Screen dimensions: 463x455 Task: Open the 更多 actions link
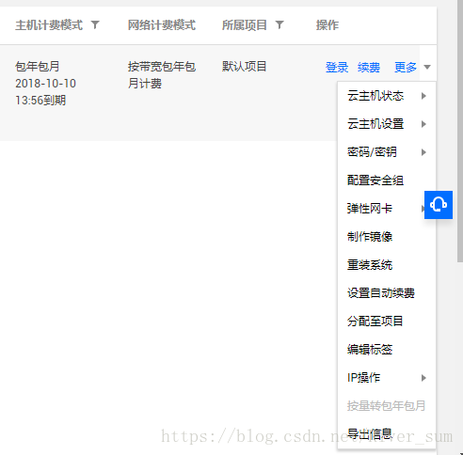click(x=406, y=67)
